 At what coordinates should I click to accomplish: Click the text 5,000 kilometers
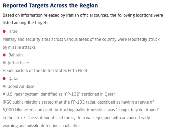(x=18, y=110)
